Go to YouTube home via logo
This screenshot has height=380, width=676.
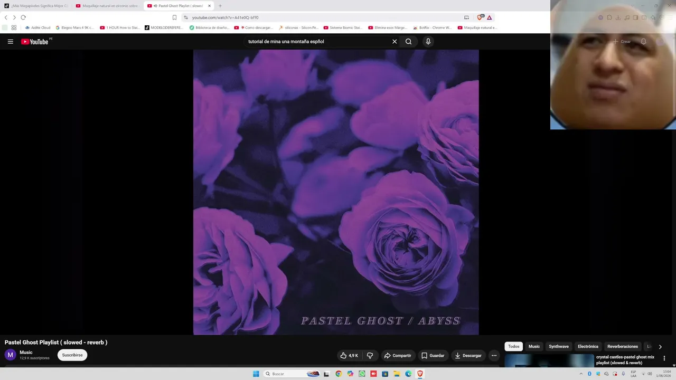click(35, 42)
